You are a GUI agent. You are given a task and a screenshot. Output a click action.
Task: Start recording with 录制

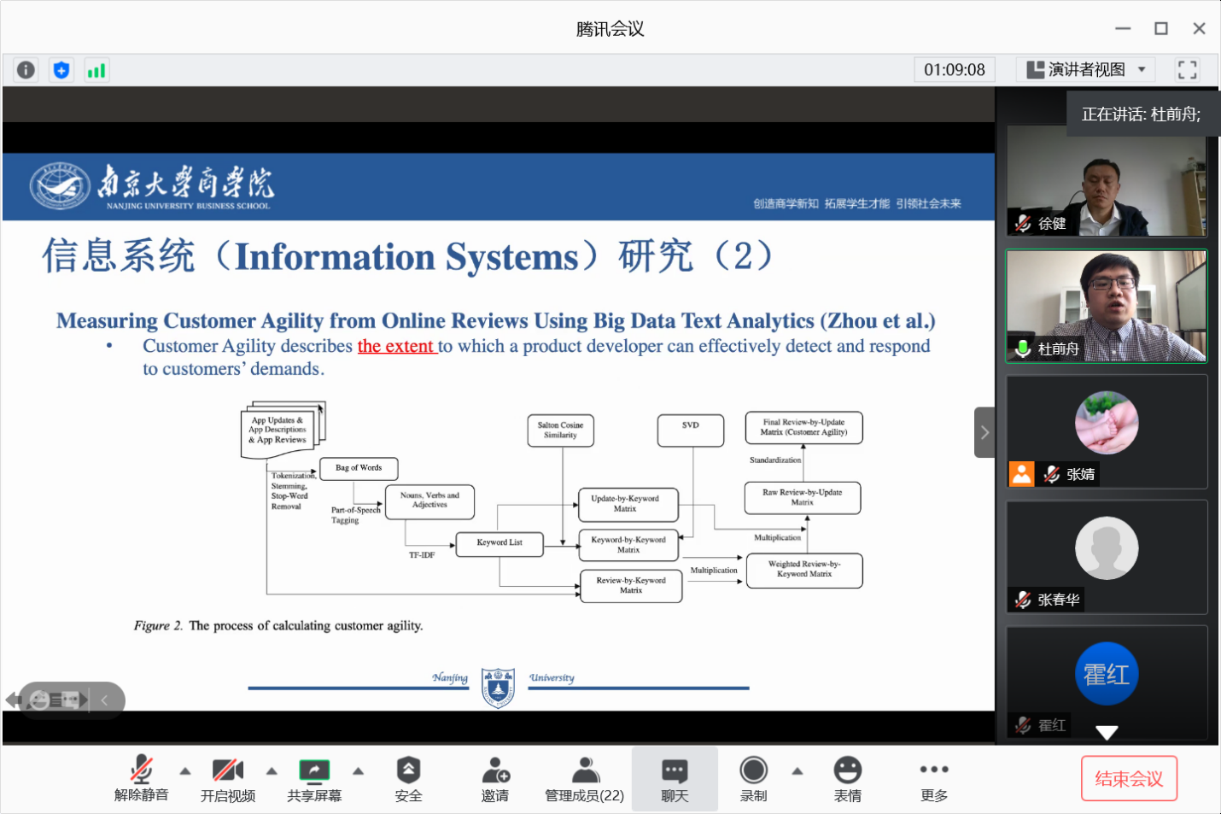click(x=753, y=778)
